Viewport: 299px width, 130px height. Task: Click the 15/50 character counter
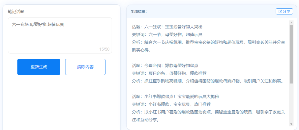pos(104,49)
